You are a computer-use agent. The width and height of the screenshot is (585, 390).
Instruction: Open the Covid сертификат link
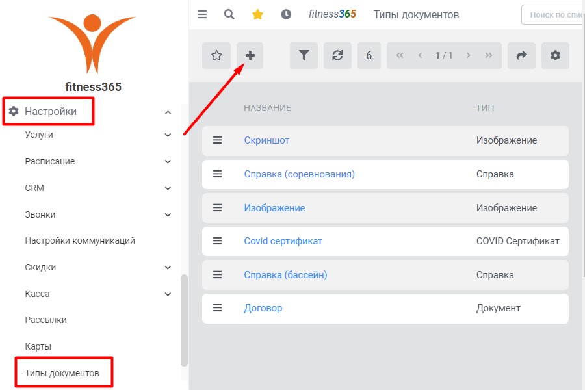point(283,241)
